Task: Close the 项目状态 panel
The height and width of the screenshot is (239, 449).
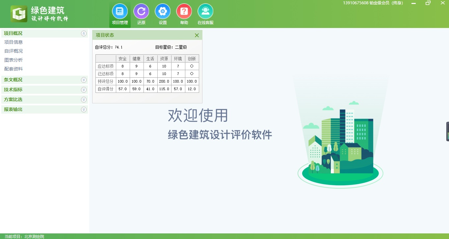Action: pyautogui.click(x=197, y=35)
